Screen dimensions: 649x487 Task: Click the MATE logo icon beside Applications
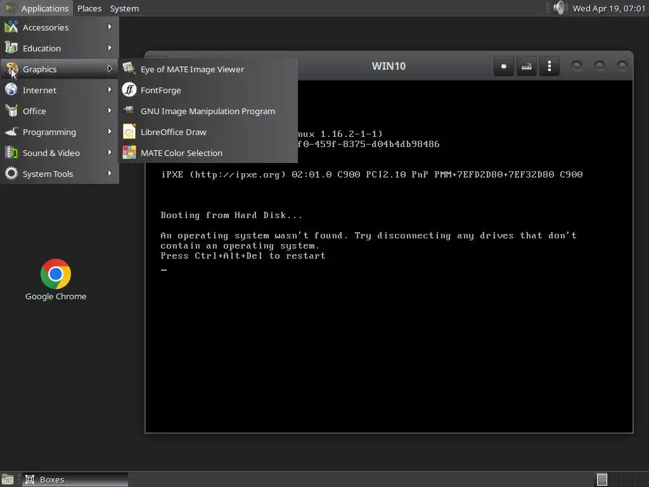10,8
